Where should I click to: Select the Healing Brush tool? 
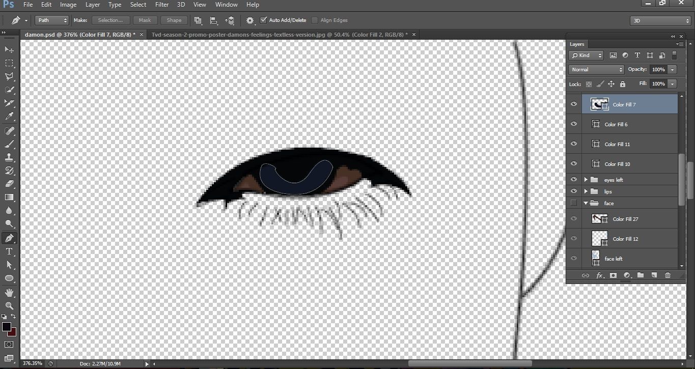click(x=9, y=131)
